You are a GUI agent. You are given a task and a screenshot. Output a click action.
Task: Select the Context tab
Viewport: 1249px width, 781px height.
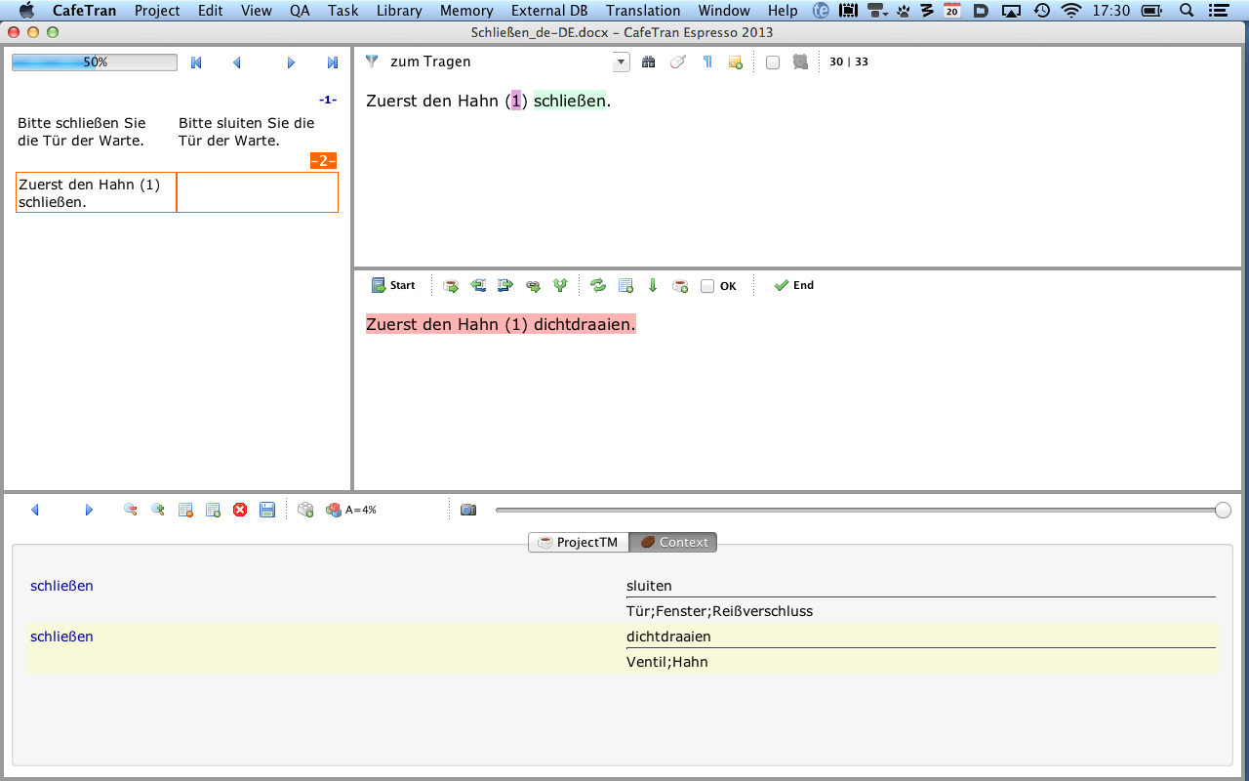coord(673,542)
